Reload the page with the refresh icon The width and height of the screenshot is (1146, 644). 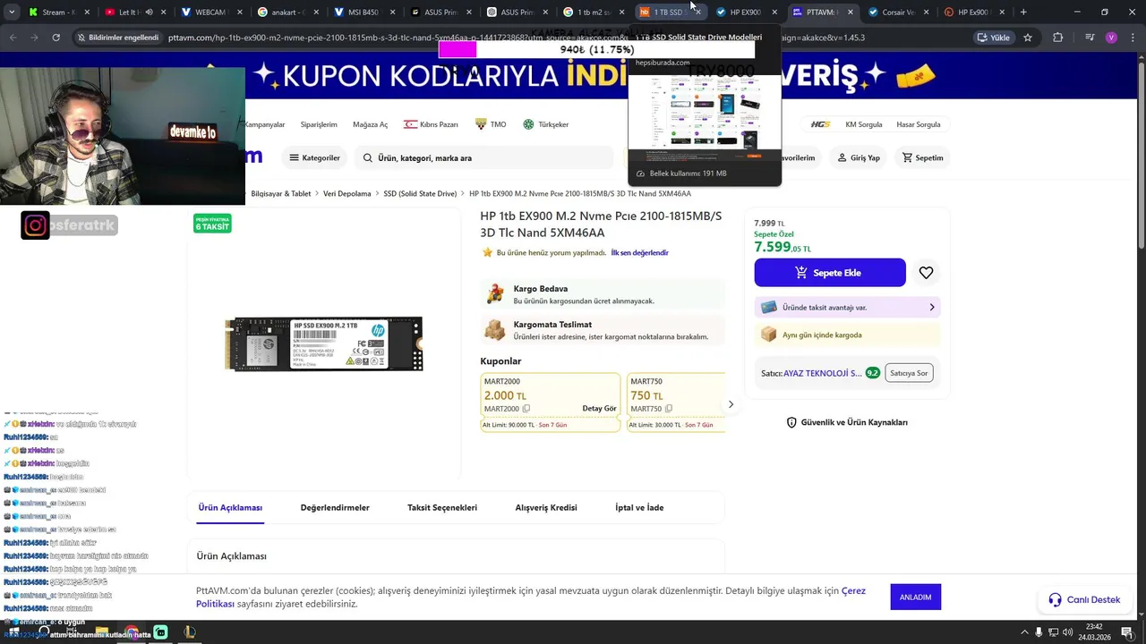click(x=56, y=38)
